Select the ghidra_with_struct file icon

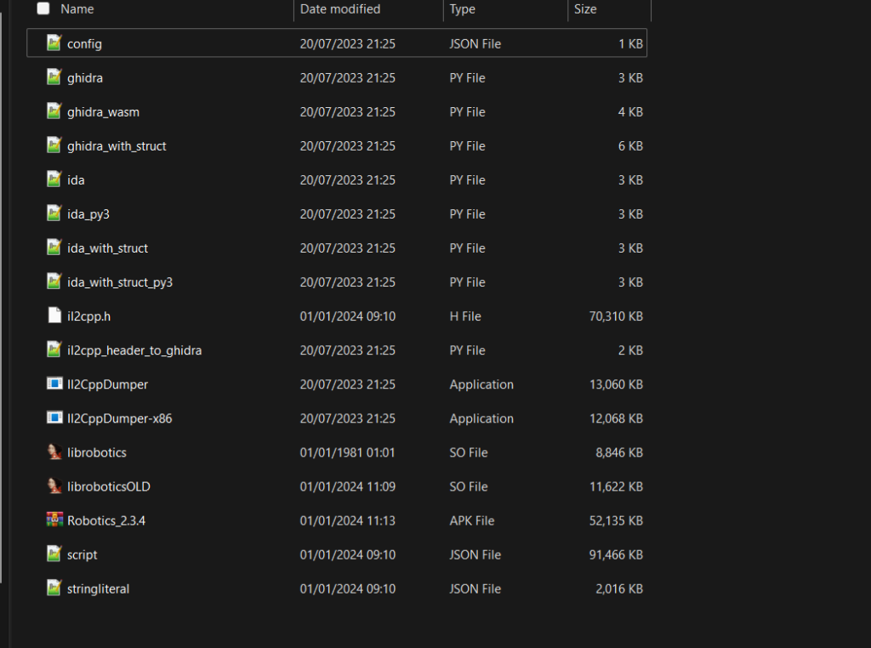54,145
